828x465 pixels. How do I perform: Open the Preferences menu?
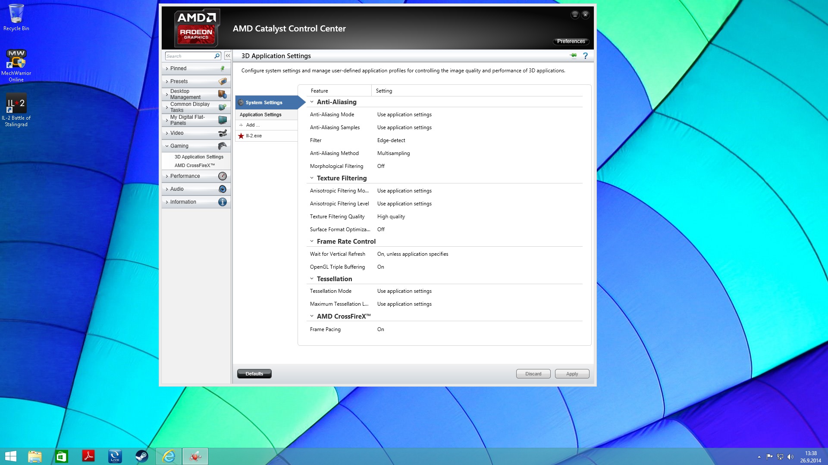(571, 41)
